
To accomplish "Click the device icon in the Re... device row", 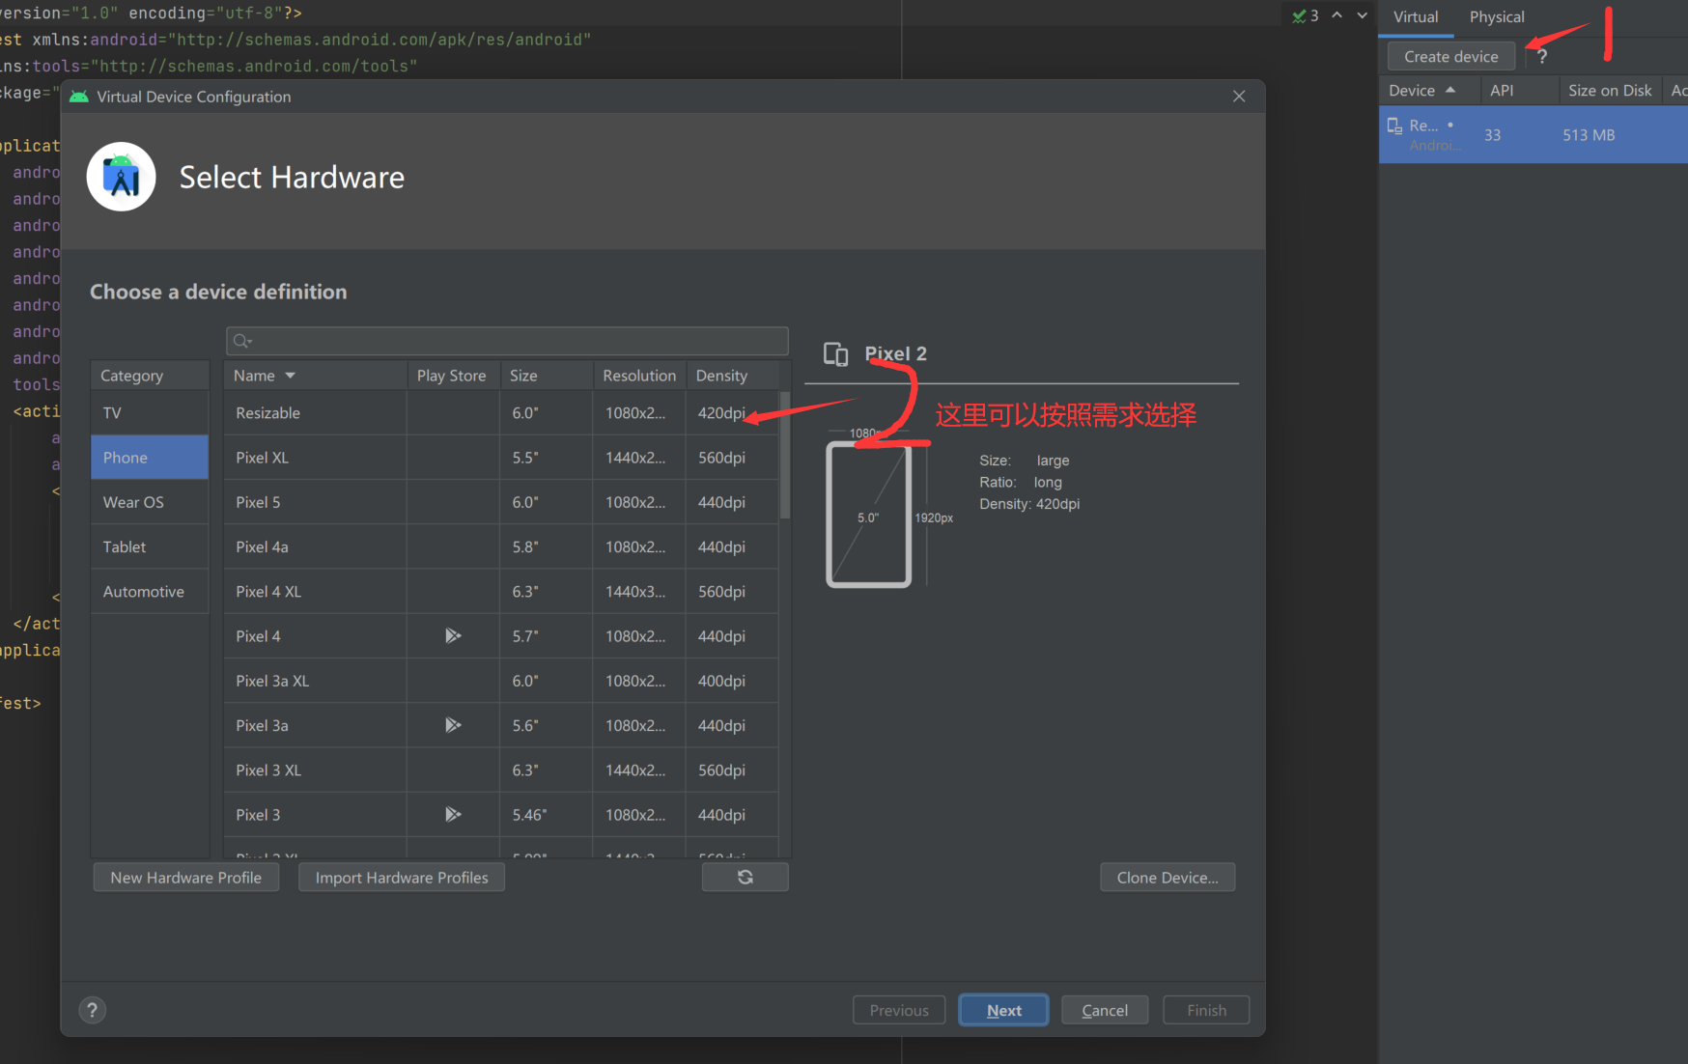I will click(1394, 126).
